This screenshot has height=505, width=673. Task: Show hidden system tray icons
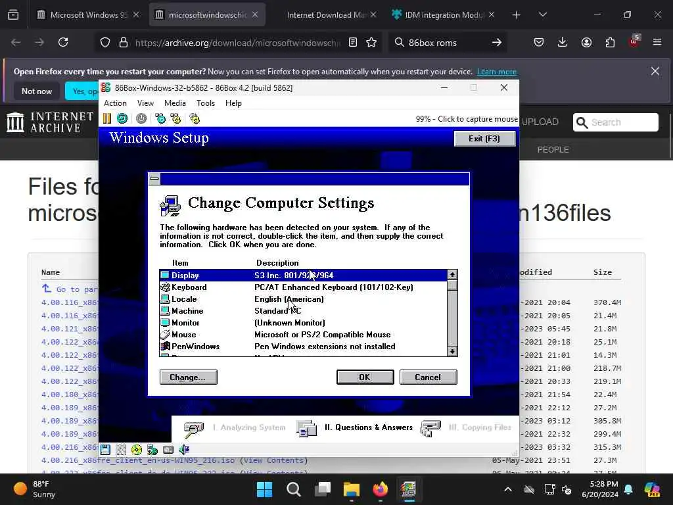[x=508, y=489]
